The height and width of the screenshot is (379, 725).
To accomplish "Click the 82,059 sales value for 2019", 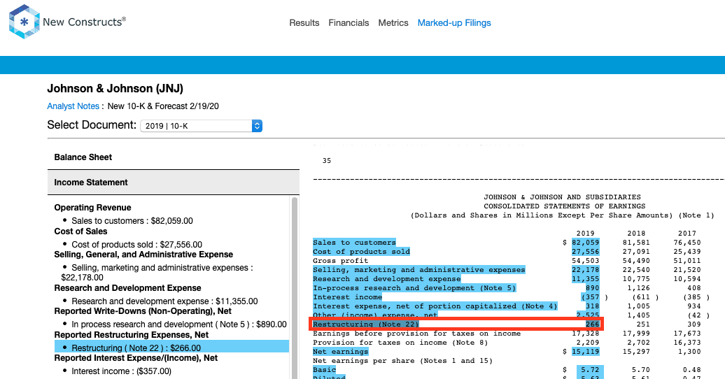I will pyautogui.click(x=585, y=242).
